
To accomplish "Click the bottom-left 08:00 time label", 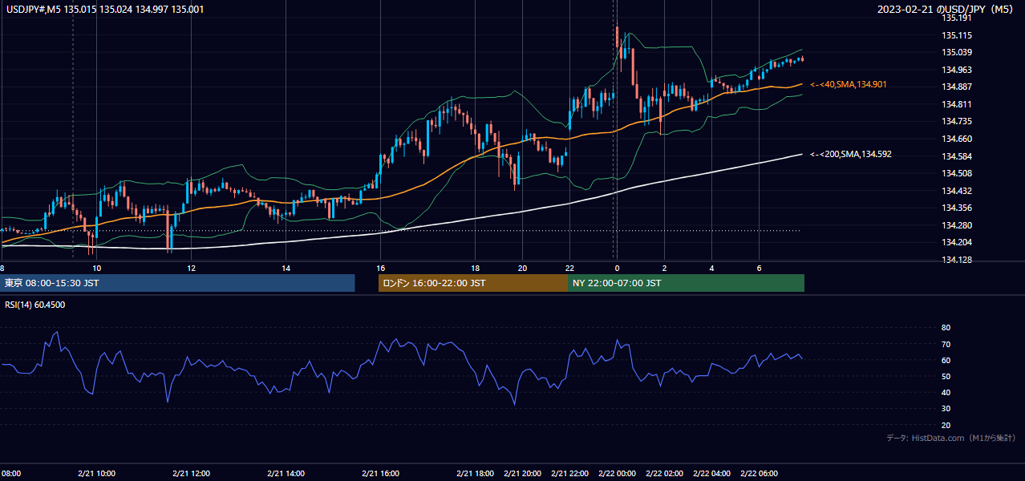I will pos(10,473).
